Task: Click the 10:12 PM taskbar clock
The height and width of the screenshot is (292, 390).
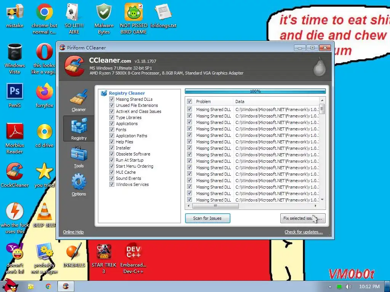Action: pyautogui.click(x=369, y=287)
